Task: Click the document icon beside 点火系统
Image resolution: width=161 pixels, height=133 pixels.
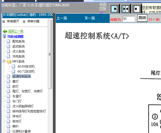Action: [x=8, y=51]
